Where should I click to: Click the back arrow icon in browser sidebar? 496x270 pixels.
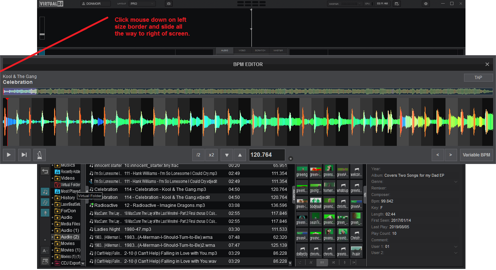[45, 171]
